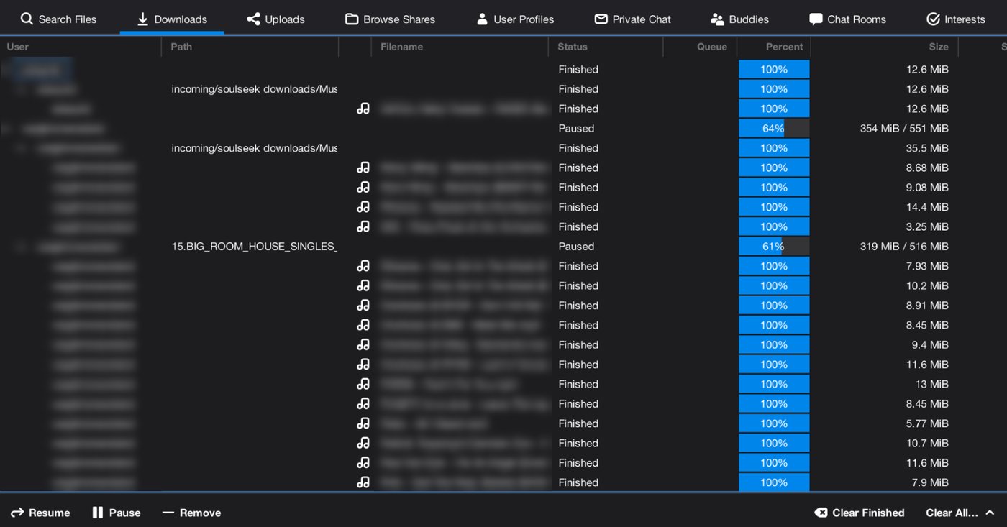Sort by the Filename column header
Screen dimensions: 1007x527
401,47
